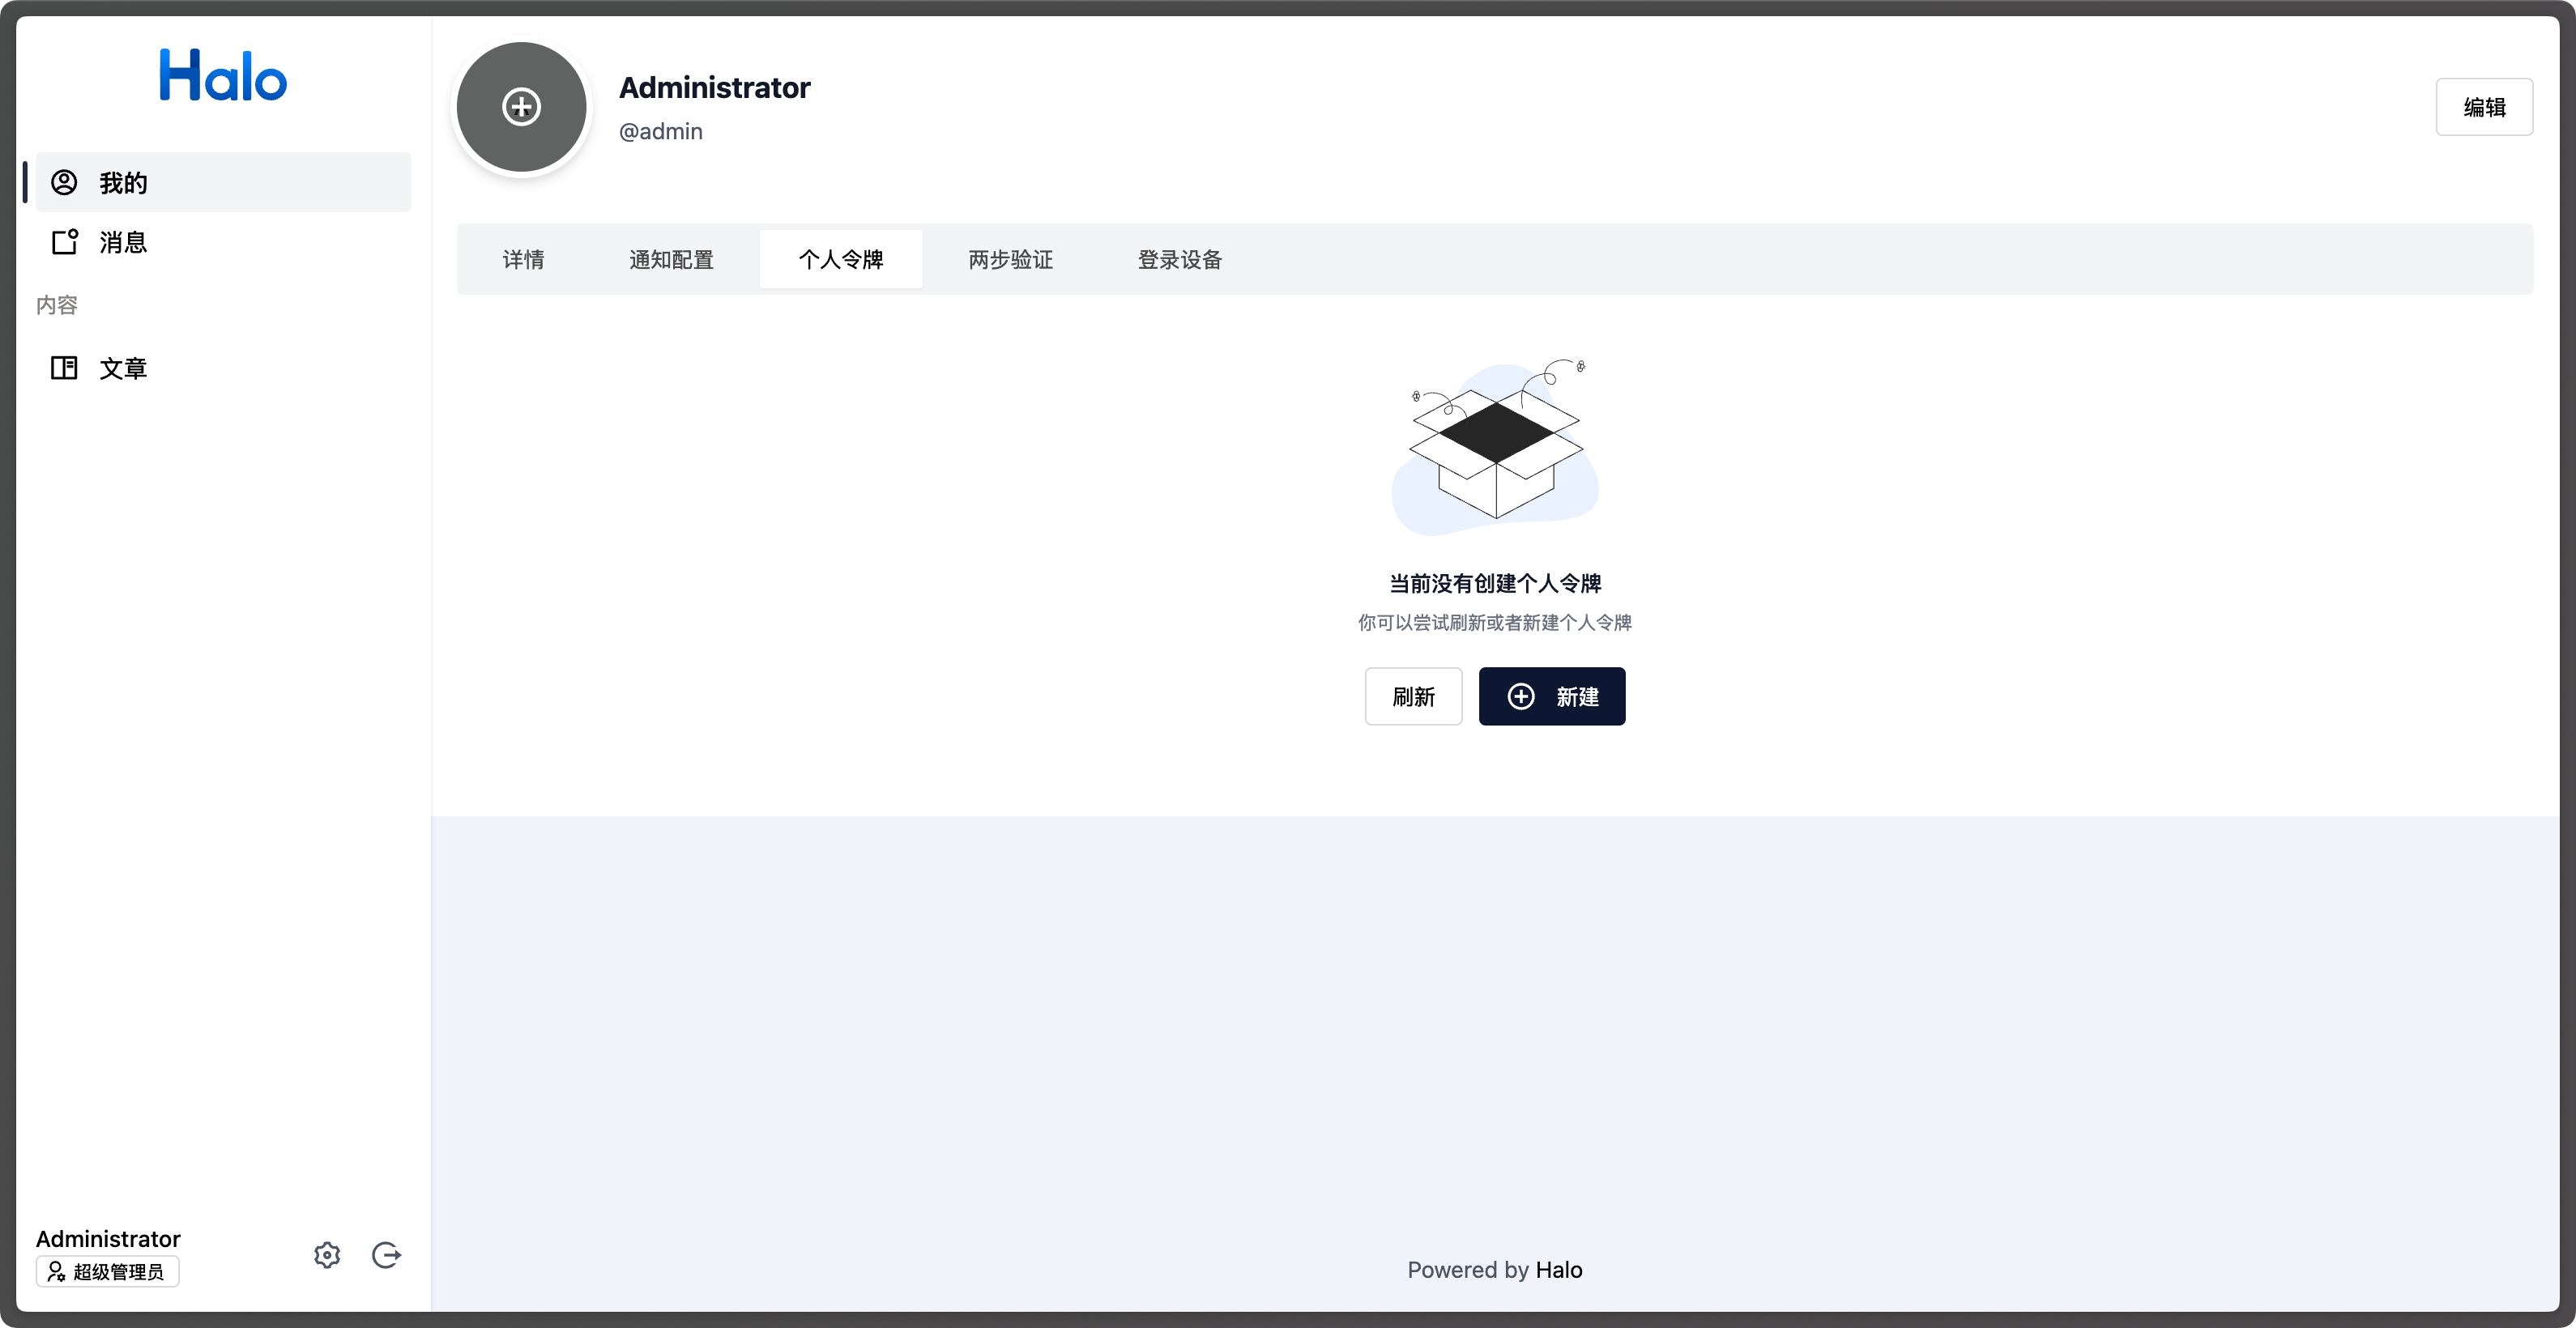Viewport: 2576px width, 1328px height.
Task: Select the 我的 profile icon in sidebar
Action: coord(64,182)
